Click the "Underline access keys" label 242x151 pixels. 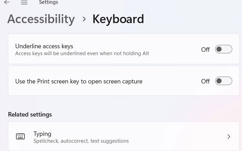point(44,46)
